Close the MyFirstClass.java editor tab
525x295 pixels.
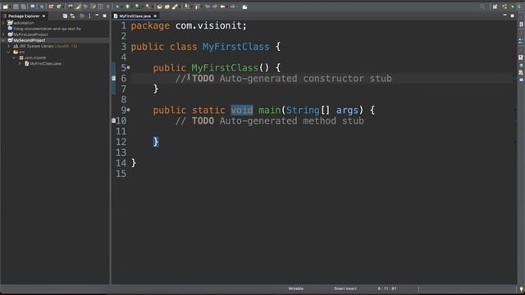click(x=155, y=16)
